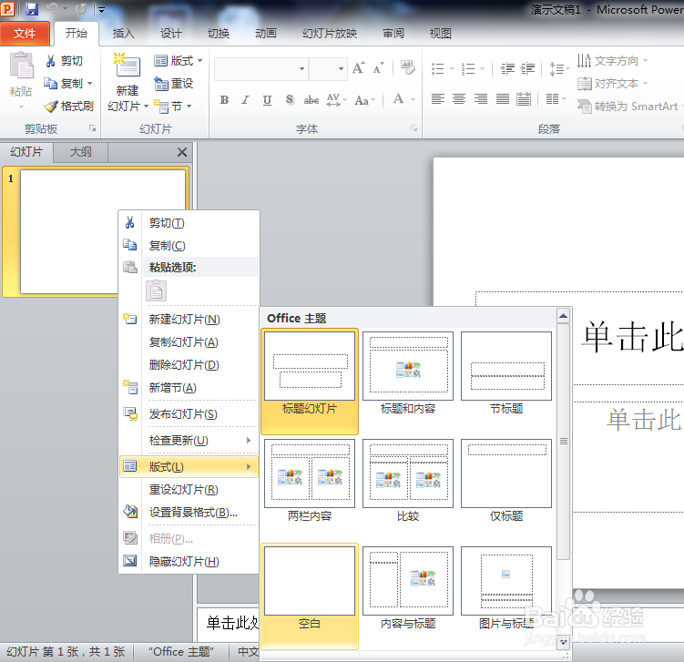Image resolution: width=684 pixels, height=662 pixels.
Task: Choose New Slide (新建幻灯片) context entry
Action: [189, 320]
